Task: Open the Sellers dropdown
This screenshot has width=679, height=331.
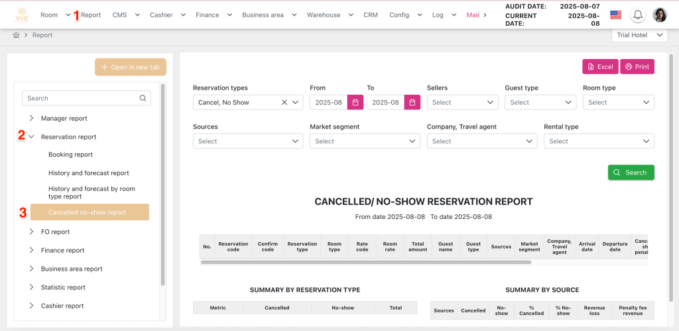Action: pyautogui.click(x=462, y=102)
